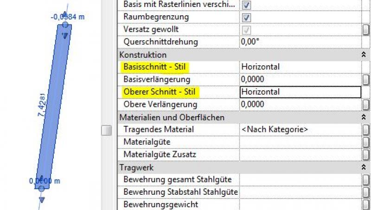This screenshot has height=210, width=371.
Task: Click the Versatz gewollt checkbox
Action: pyautogui.click(x=247, y=30)
